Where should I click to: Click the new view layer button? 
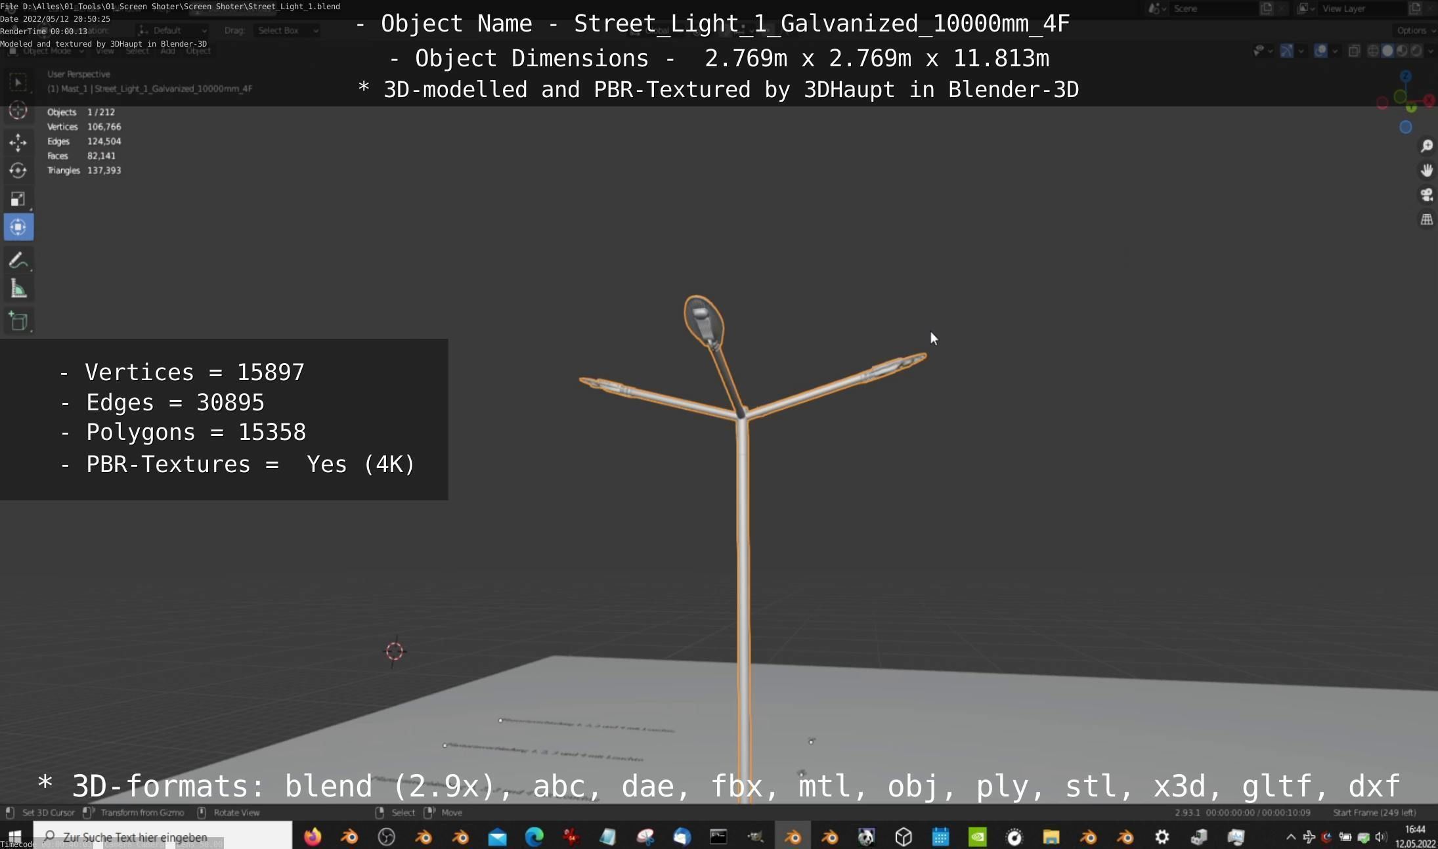tap(1415, 9)
